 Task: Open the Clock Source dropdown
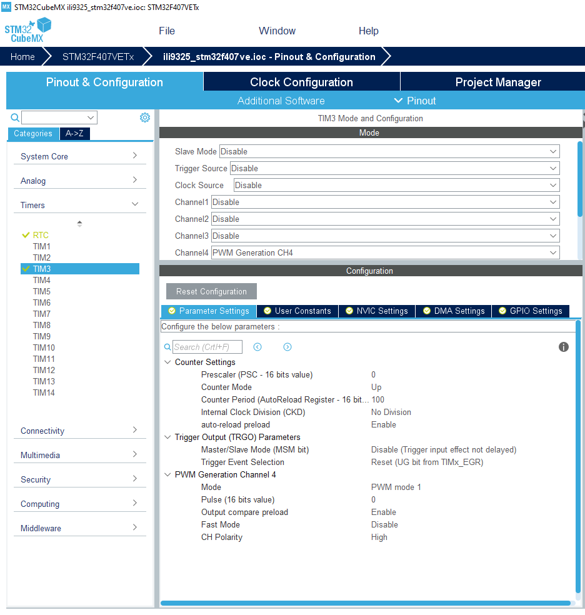click(396, 185)
